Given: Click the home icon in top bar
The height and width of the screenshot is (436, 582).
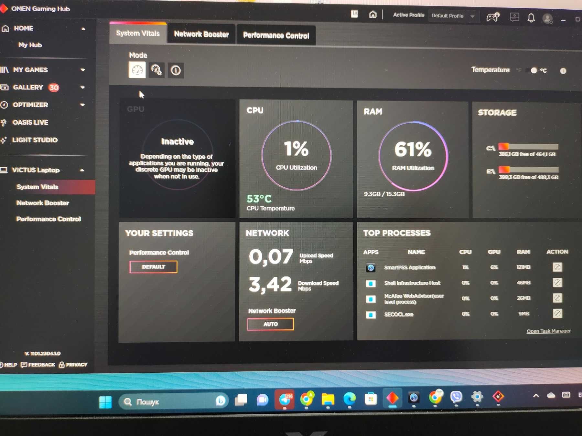Looking at the screenshot, I should click(373, 15).
